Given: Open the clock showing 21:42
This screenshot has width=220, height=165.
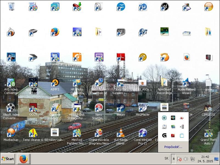Looking at the screenshot, I should tap(205, 159).
